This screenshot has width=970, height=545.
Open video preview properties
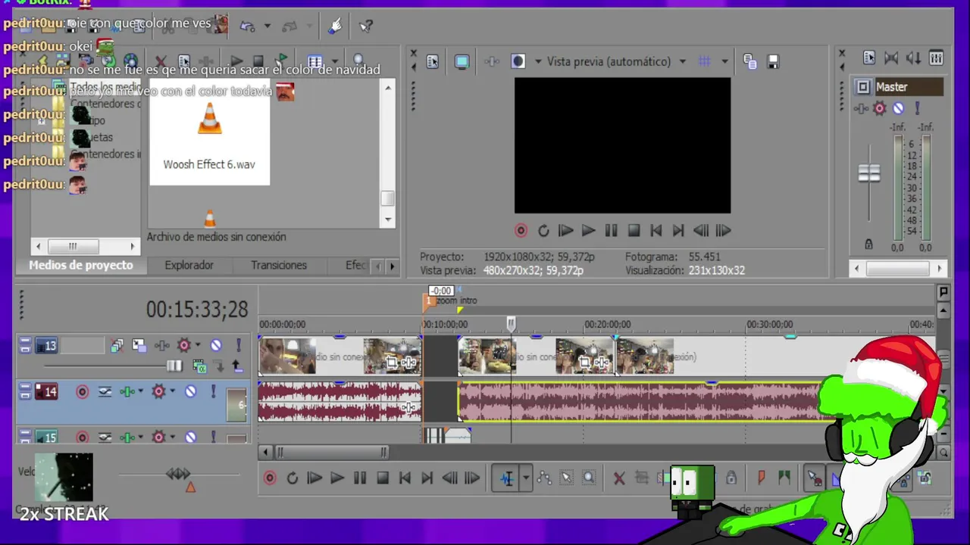click(433, 62)
